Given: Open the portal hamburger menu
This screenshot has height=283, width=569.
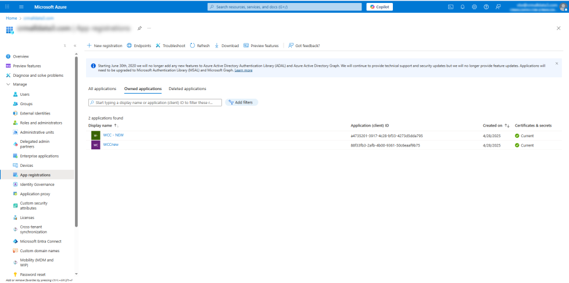Looking at the screenshot, I should pyautogui.click(x=21, y=7).
